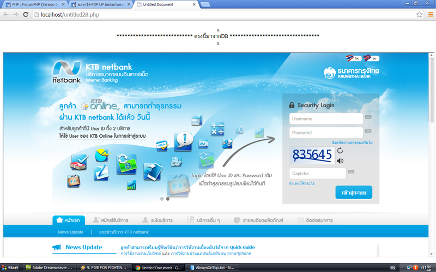The height and width of the screenshot is (272, 436).
Task: Select the Thai flag language option
Action: 353,58
